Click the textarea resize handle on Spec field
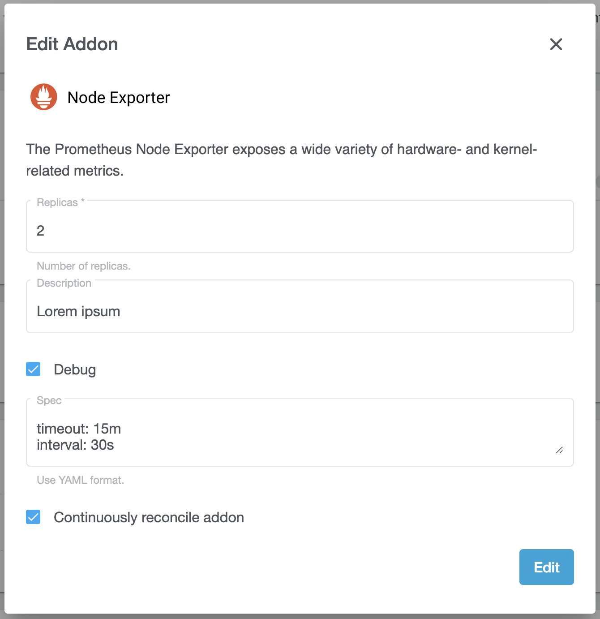The image size is (600, 619). pyautogui.click(x=559, y=451)
